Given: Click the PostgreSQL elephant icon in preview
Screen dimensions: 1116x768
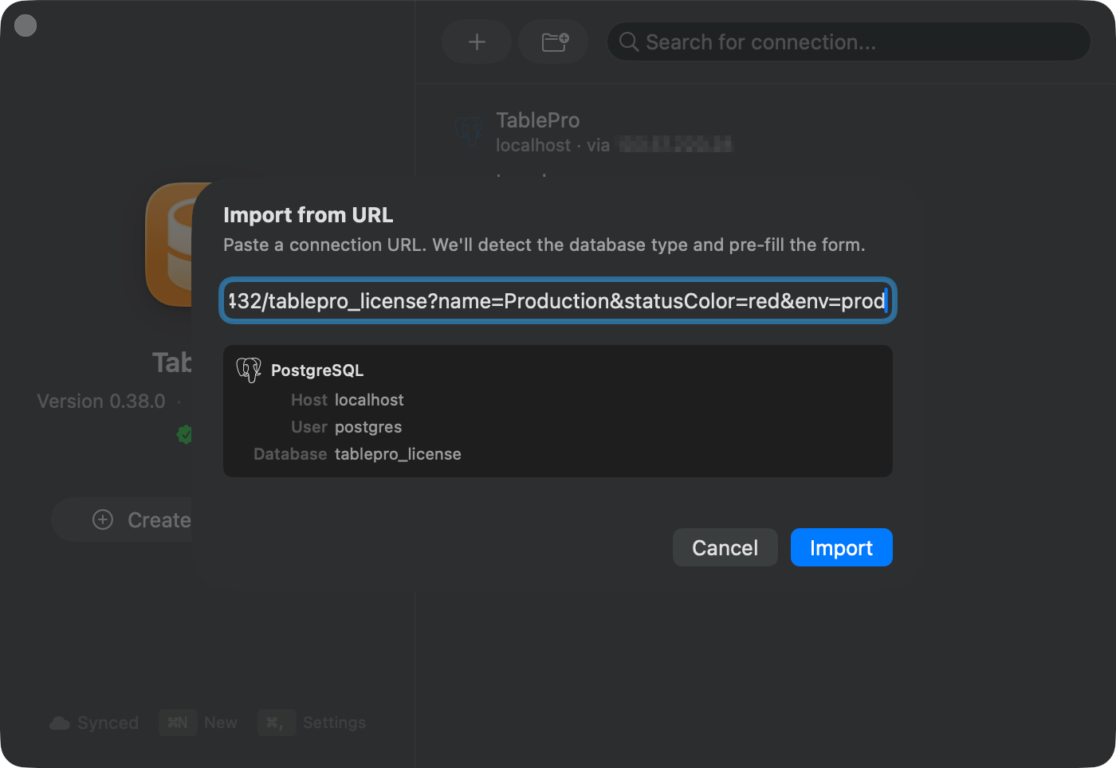Looking at the screenshot, I should [249, 370].
